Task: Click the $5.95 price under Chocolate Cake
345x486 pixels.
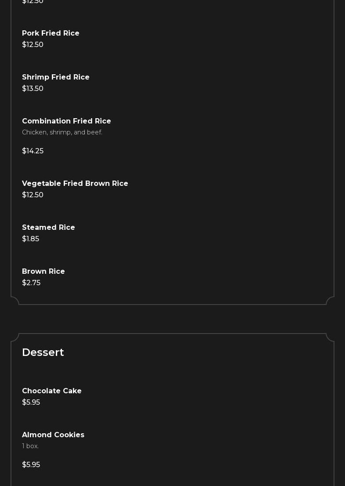Action: click(x=31, y=403)
